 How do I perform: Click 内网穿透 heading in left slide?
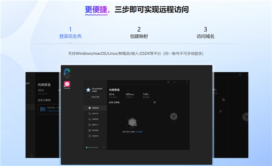(44, 85)
